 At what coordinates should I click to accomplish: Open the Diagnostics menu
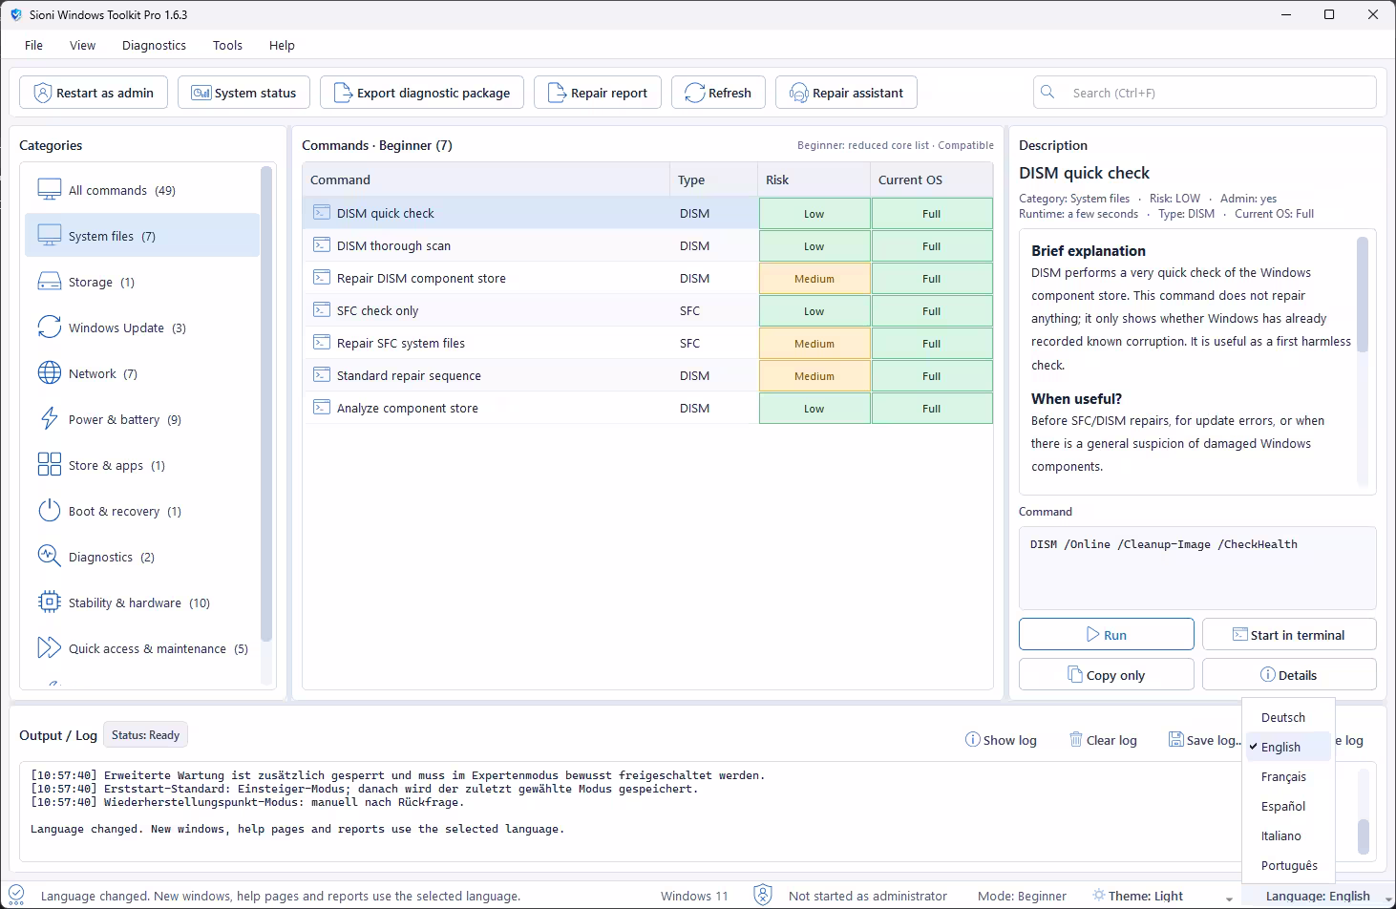click(x=154, y=45)
